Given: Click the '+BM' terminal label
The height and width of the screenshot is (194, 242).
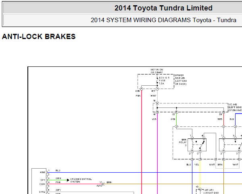Looking at the screenshot, I should coord(42,172).
